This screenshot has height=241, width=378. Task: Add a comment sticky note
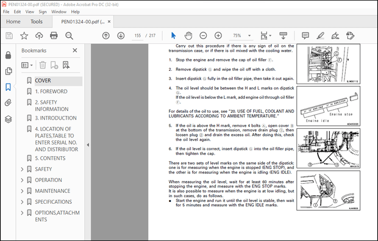(305, 36)
